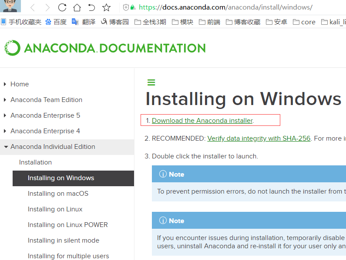The width and height of the screenshot is (346, 260).
Task: Go back with the browser back arrow
Action: click(33, 7)
